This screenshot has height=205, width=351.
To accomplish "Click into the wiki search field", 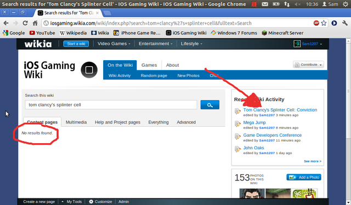I will [111, 105].
